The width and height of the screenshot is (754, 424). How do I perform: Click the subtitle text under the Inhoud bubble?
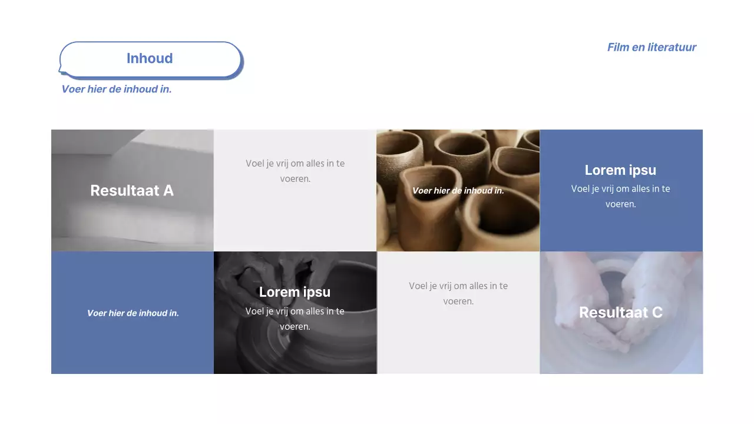point(117,90)
